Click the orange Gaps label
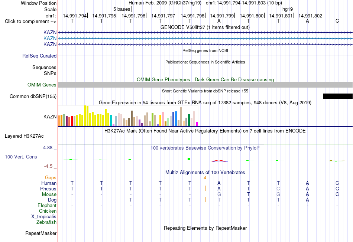The width and height of the screenshot is (353, 242). 51,178
